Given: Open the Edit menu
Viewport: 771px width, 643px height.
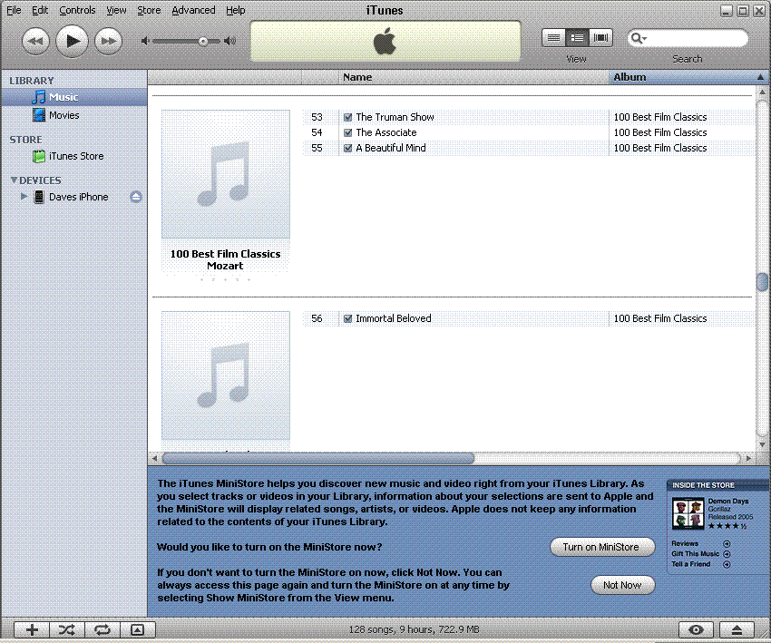Looking at the screenshot, I should [40, 10].
